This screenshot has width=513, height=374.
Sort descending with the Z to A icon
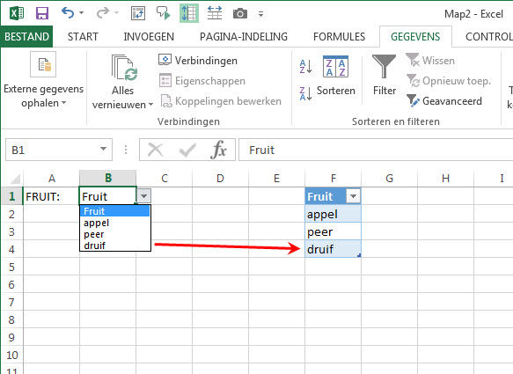305,93
